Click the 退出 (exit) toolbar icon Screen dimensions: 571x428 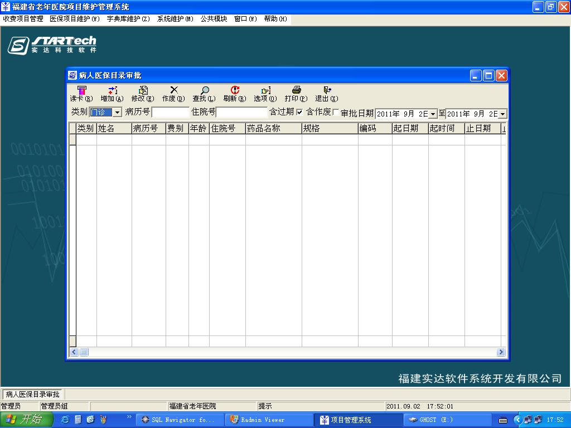[327, 94]
